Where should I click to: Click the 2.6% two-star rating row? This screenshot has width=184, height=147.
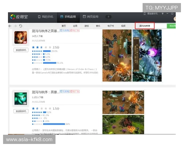(x=40, y=121)
